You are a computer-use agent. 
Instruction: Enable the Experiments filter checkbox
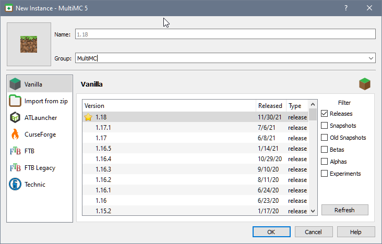pos(324,174)
